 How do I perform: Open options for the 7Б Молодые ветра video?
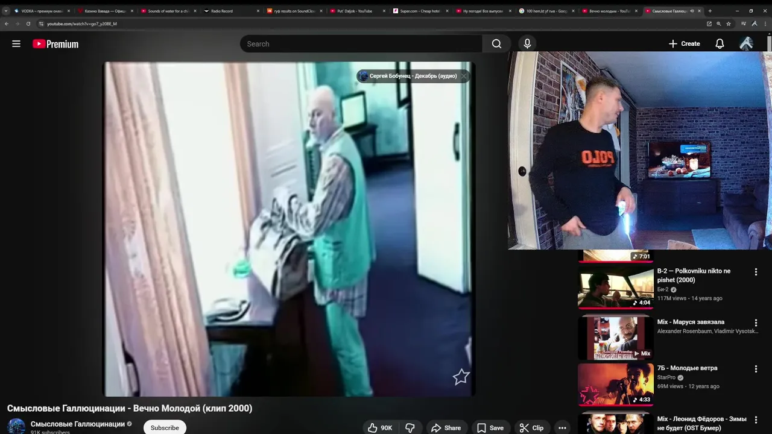tap(756, 369)
